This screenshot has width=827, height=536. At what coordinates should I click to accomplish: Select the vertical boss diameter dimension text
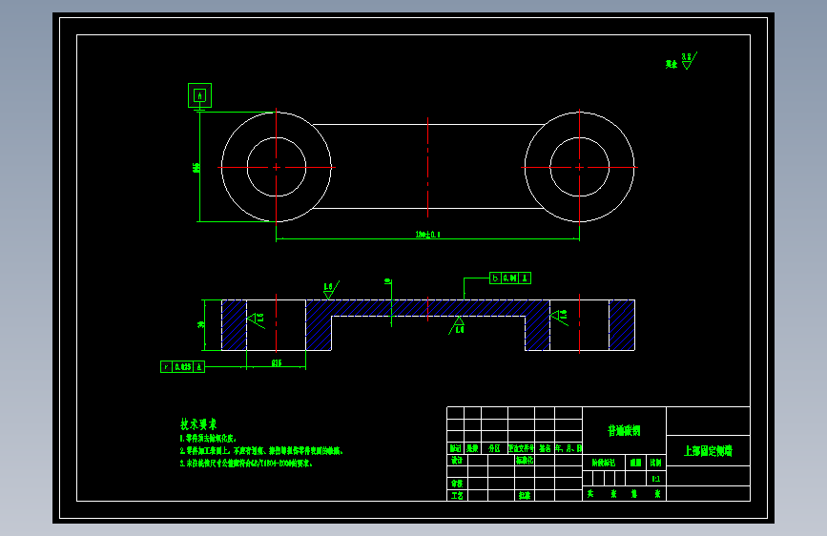tap(196, 168)
